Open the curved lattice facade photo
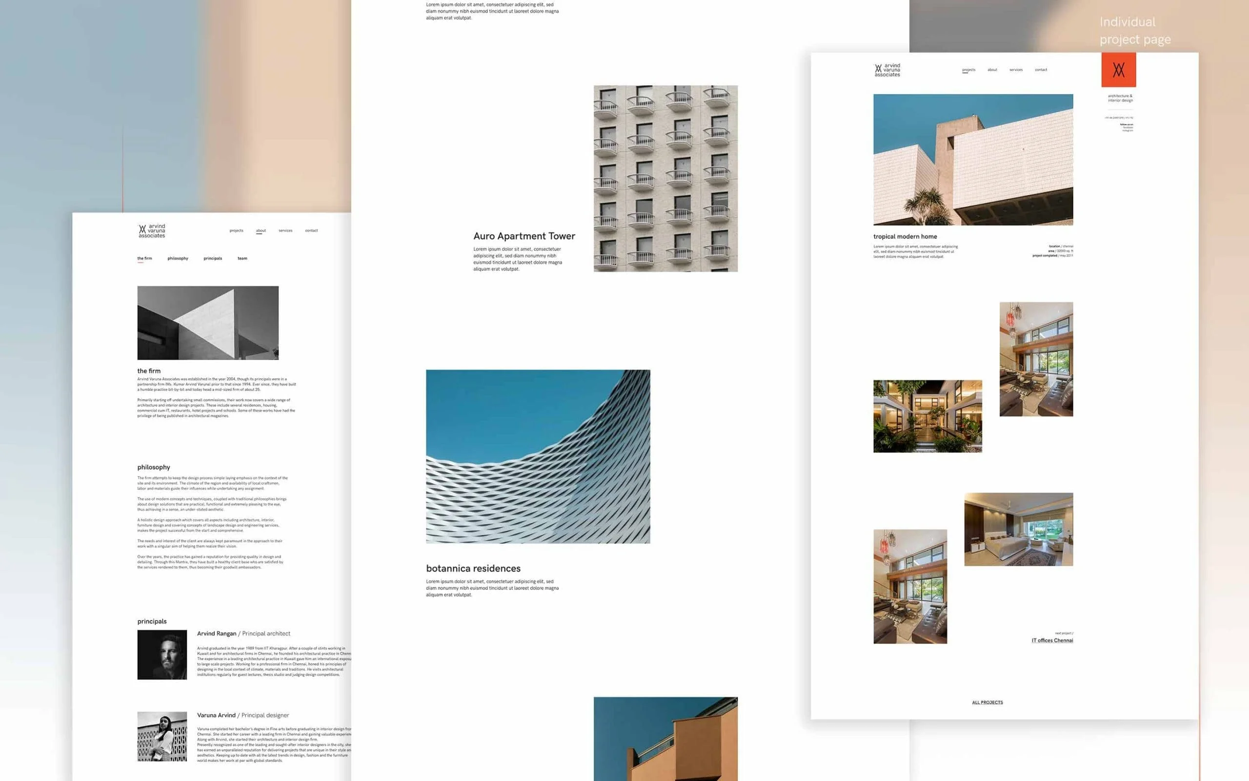The height and width of the screenshot is (781, 1249). tap(538, 456)
